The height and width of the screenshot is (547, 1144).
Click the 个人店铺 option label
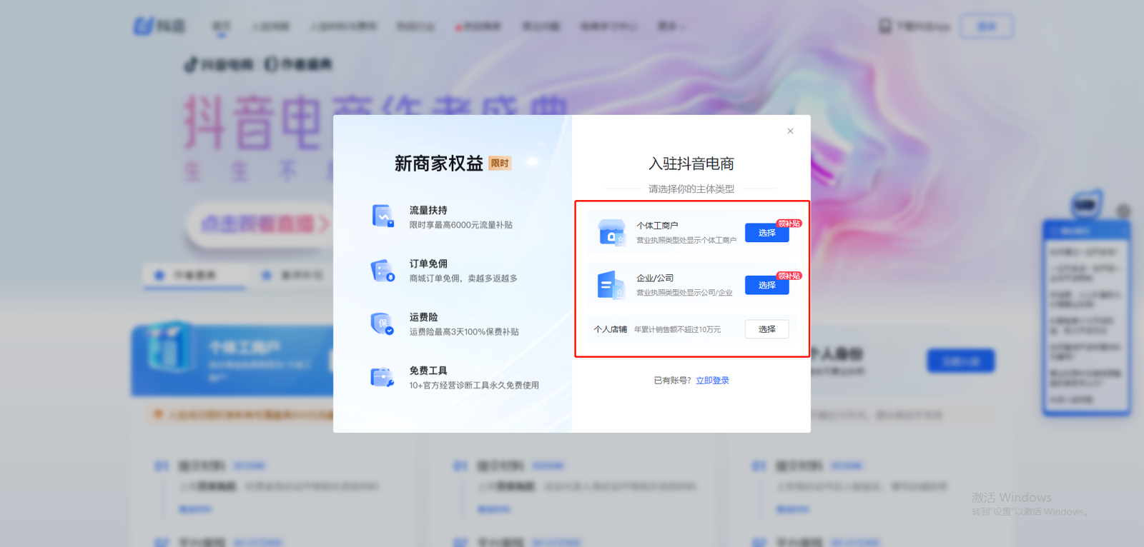[x=610, y=329]
